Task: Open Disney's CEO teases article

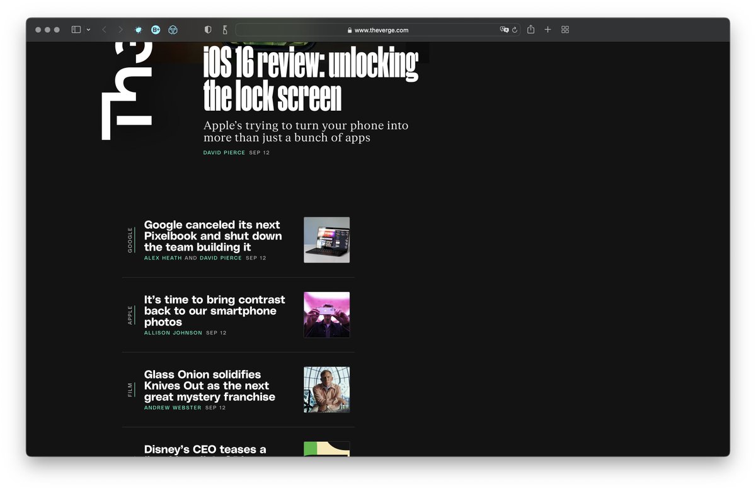Action: tap(205, 449)
